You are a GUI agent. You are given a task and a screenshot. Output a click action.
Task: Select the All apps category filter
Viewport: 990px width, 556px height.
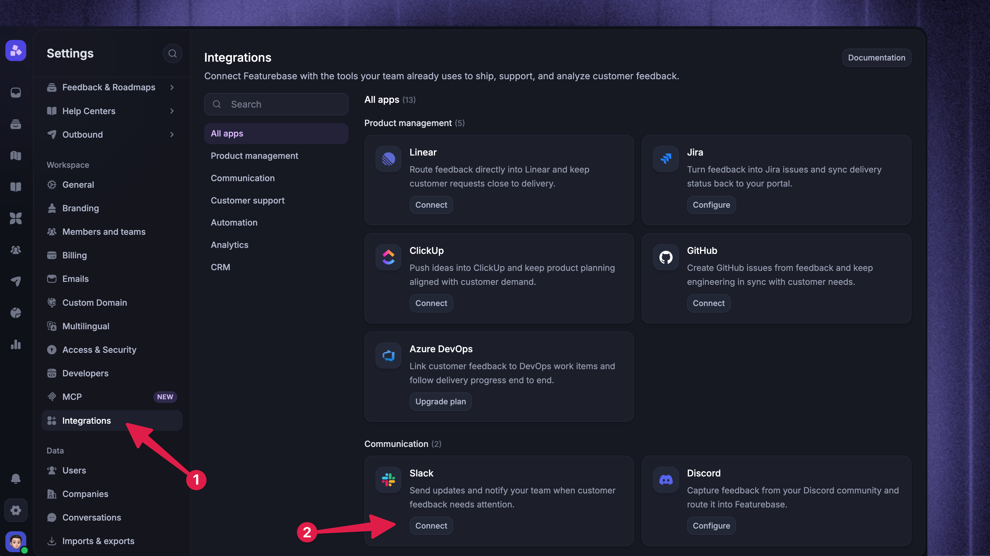[276, 133]
